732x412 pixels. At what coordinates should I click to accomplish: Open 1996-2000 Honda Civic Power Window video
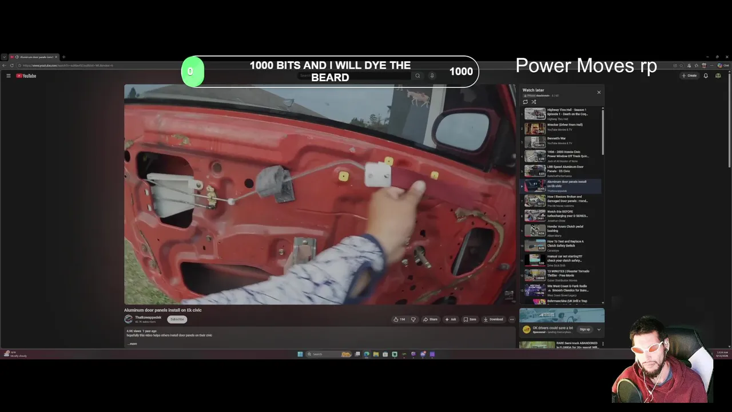click(562, 156)
